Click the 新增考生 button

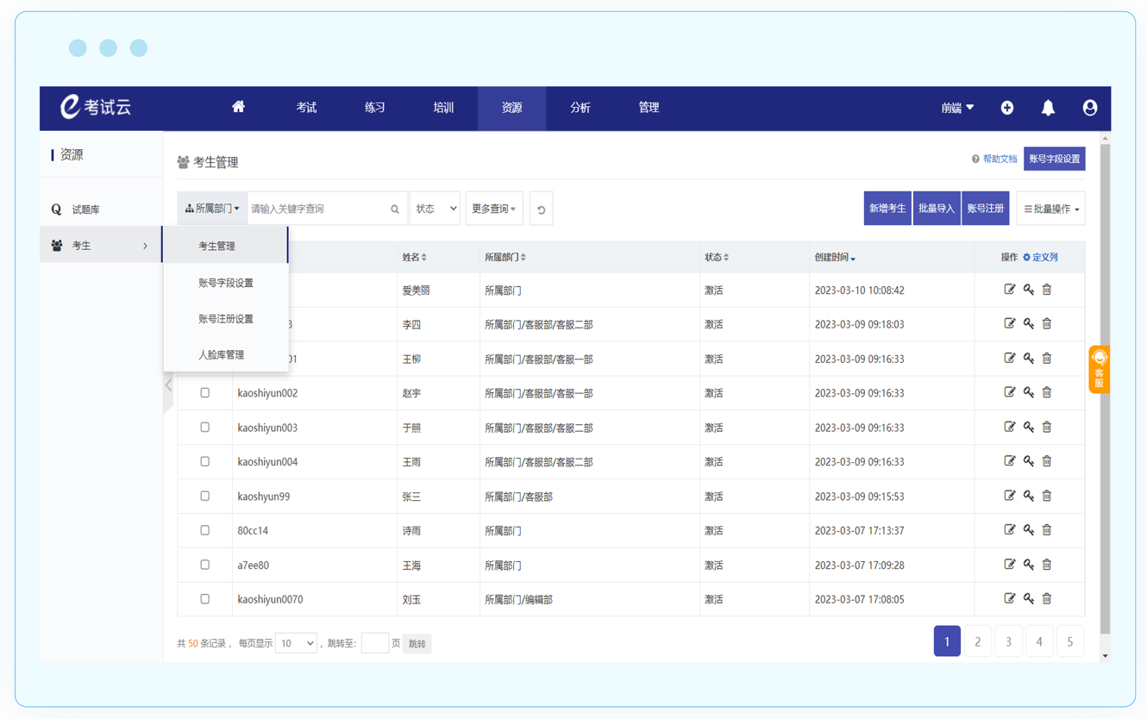point(887,209)
